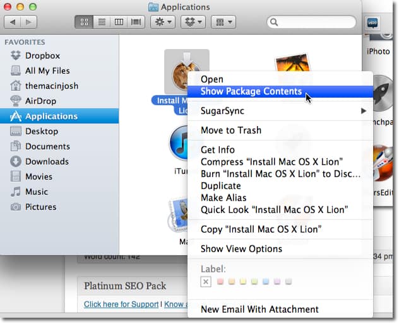Image resolution: width=399 pixels, height=324 pixels.
Task: Apply the blue label color
Action: coord(266,281)
